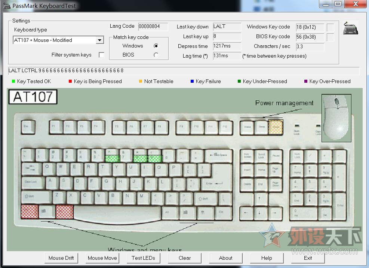Select the BIOS match key code radio
369x268 pixels.
tap(156, 55)
